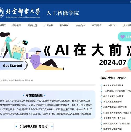Click the 《AI在大前》预告片 section heading

tap(34, 126)
